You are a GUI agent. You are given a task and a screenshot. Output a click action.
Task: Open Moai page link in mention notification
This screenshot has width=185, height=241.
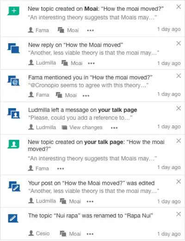click(66, 95)
